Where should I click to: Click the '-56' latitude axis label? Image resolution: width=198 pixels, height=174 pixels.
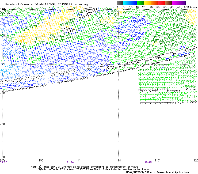coord(2,93)
